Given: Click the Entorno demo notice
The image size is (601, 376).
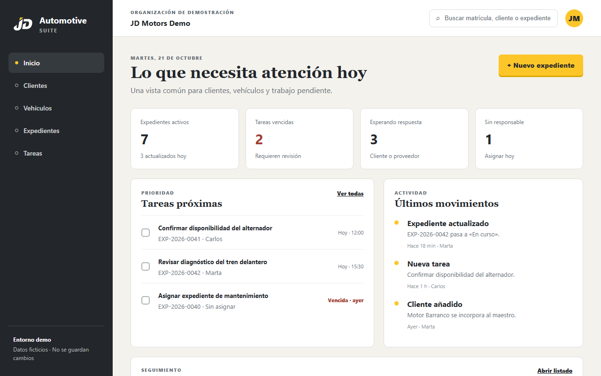Looking at the screenshot, I should click(56, 348).
